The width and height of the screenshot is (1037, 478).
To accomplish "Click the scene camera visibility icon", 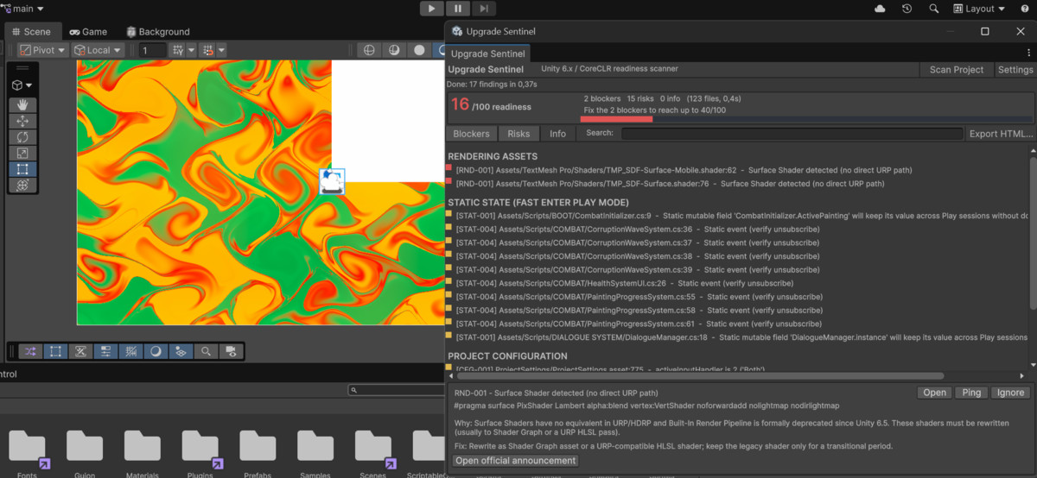I will click(x=231, y=351).
